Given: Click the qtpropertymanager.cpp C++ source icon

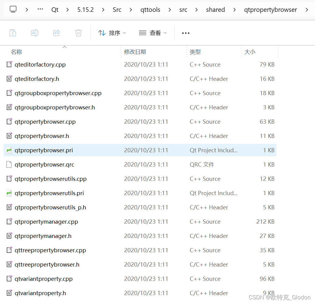Looking at the screenshot, I should 9,222.
